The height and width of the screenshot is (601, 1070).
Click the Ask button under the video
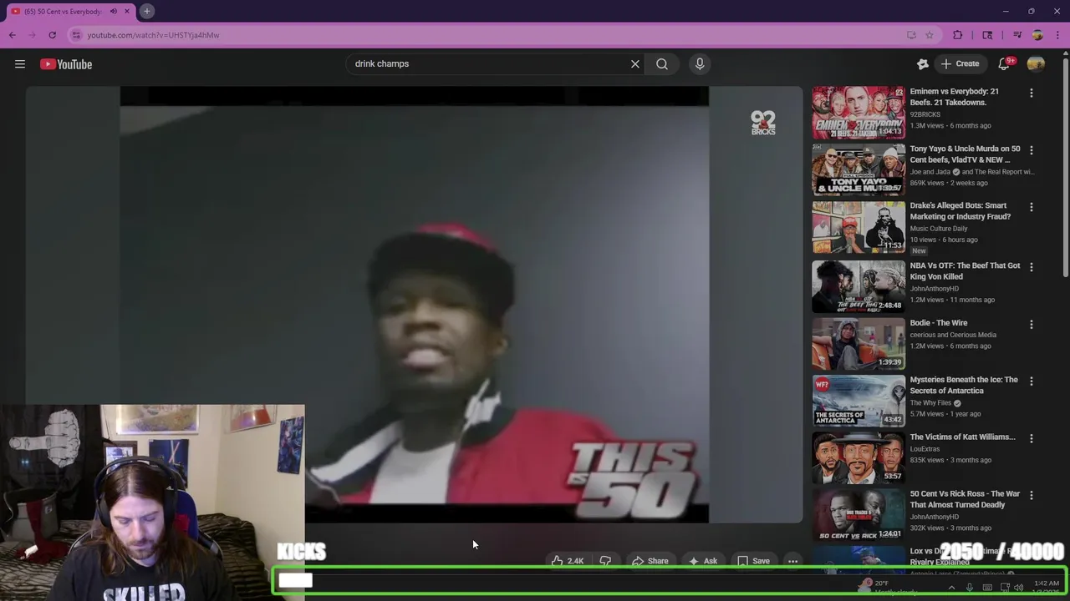pyautogui.click(x=702, y=561)
